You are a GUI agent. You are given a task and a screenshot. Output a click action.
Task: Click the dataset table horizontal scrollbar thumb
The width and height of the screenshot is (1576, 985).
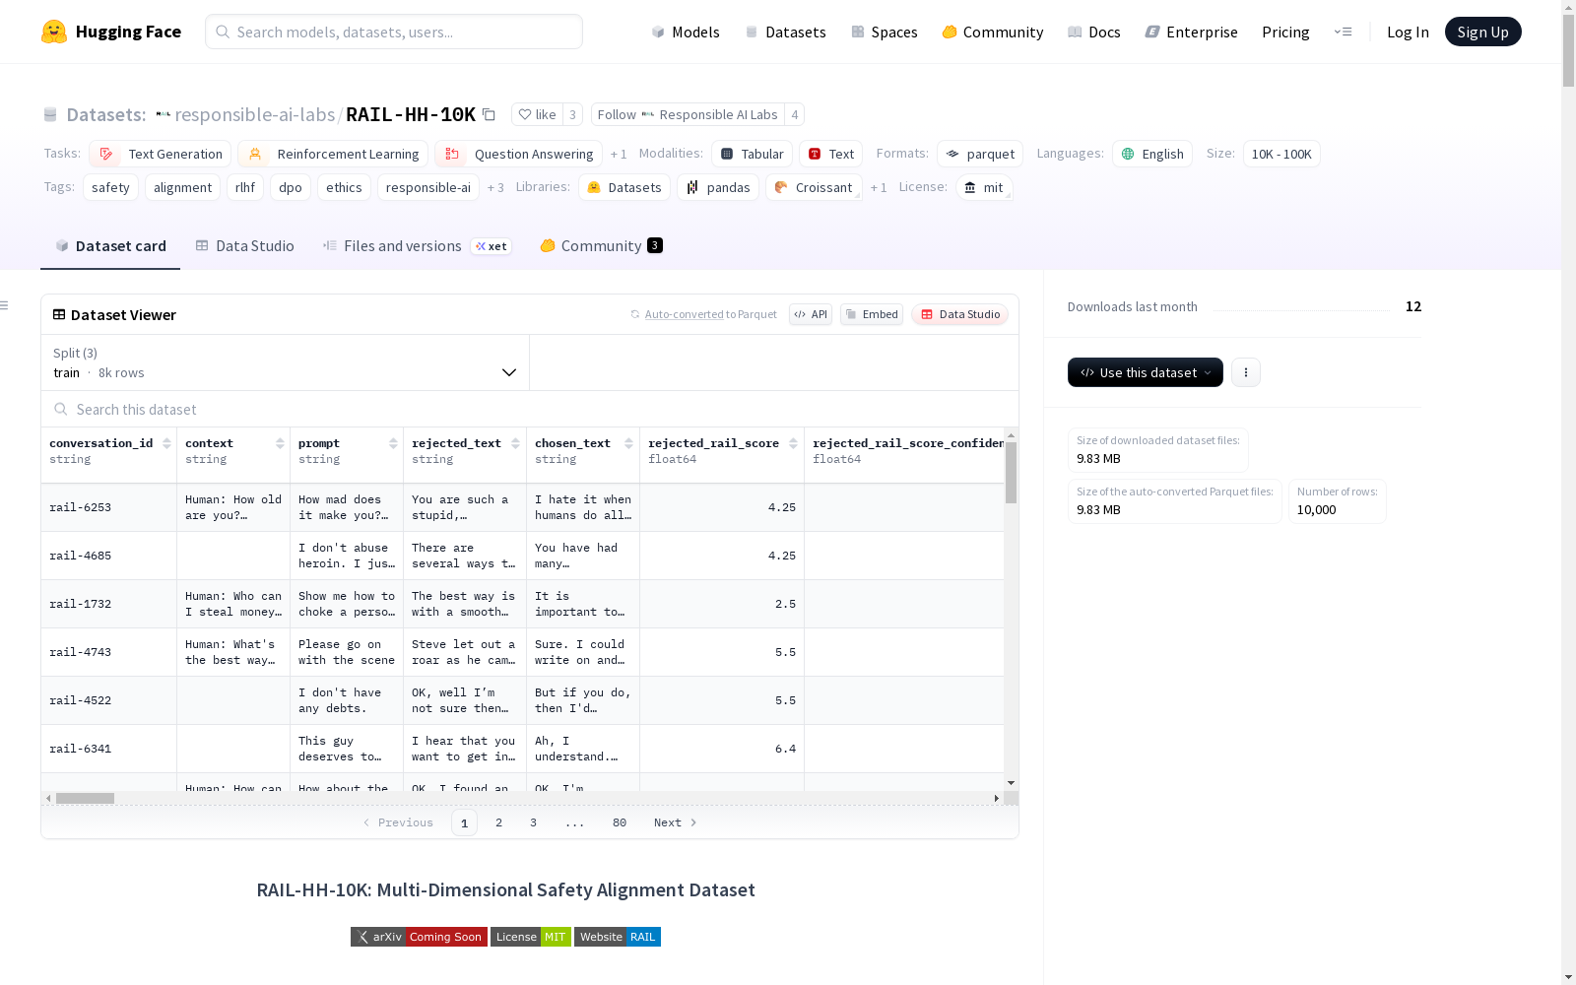85,798
